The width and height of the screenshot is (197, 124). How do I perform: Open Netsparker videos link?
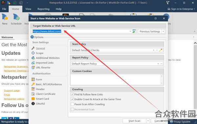point(14,99)
